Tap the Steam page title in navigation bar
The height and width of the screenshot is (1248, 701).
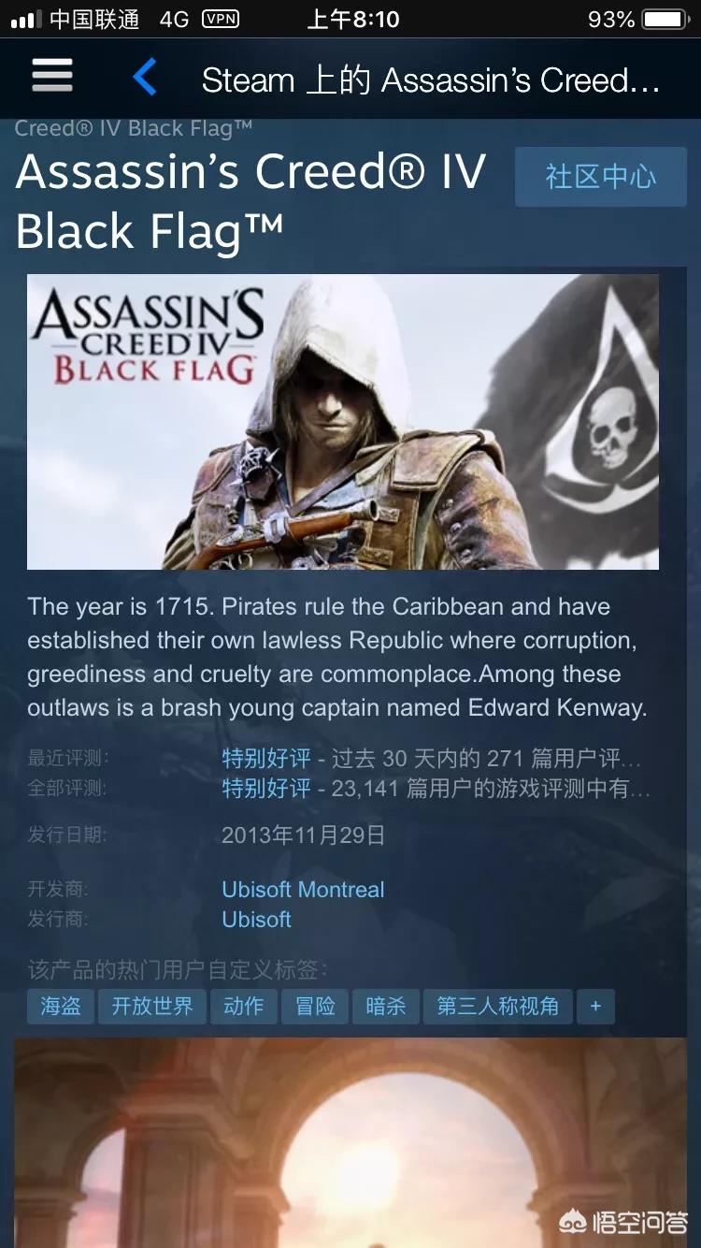coord(431,80)
